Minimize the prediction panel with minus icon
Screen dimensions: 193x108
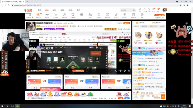pyautogui.click(x=125, y=71)
